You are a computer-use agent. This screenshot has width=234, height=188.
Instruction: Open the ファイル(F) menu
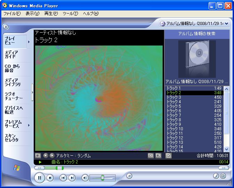pyautogui.click(x=12, y=14)
